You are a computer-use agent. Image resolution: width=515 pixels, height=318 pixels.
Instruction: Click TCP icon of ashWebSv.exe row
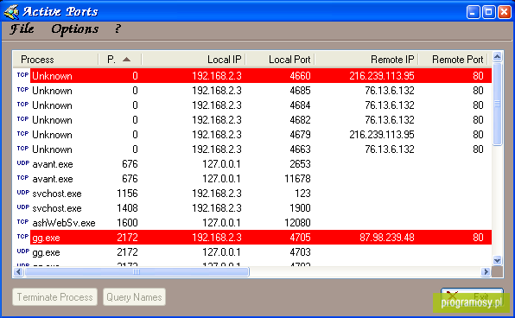[x=22, y=222]
